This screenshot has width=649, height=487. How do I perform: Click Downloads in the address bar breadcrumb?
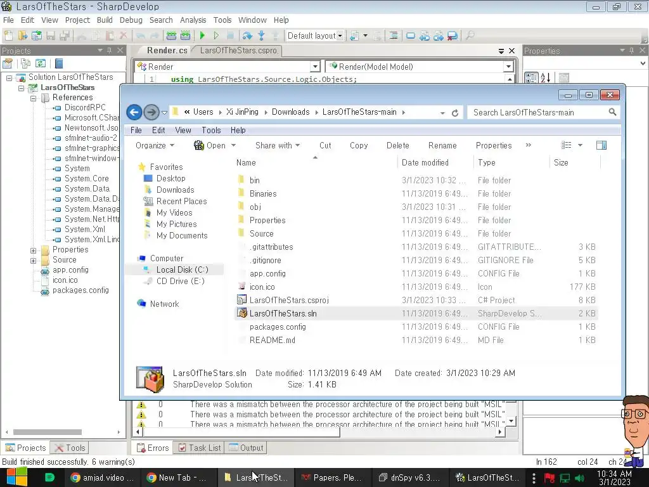(x=290, y=112)
